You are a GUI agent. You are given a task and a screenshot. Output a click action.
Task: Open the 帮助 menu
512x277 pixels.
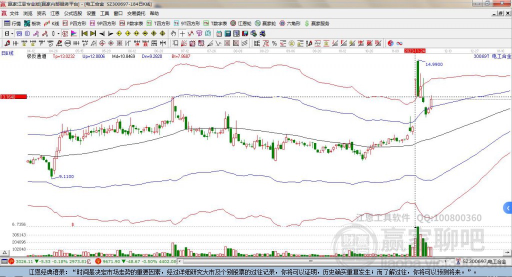(x=154, y=13)
